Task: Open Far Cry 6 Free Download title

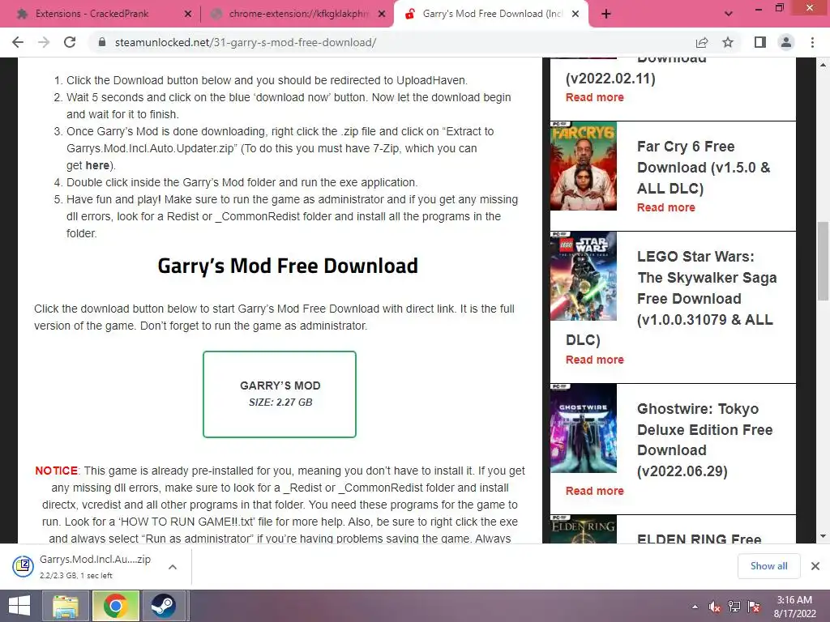Action: pos(704,167)
